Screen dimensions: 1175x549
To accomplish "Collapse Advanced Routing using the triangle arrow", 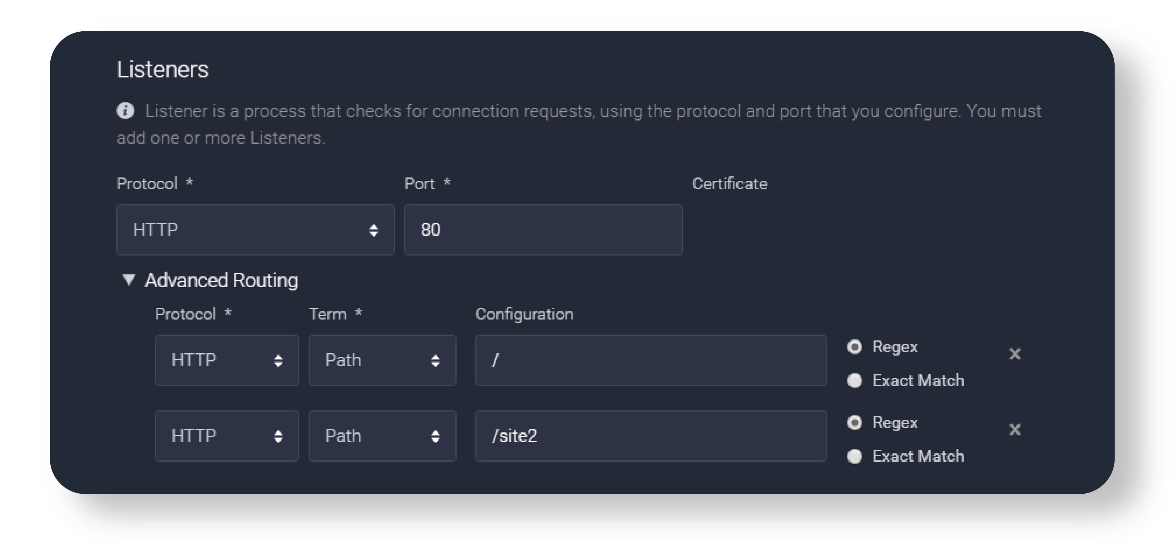I will (129, 280).
